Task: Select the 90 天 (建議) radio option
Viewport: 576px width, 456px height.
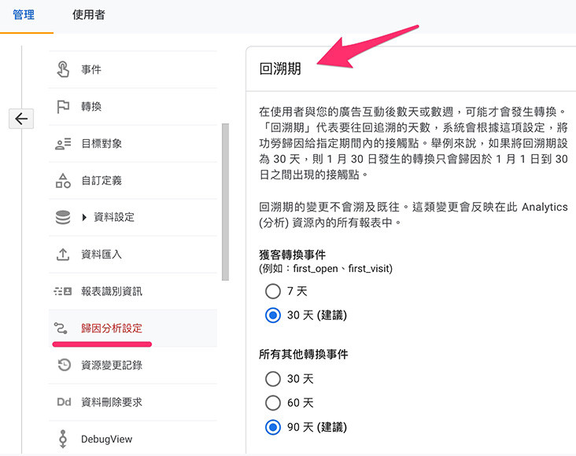Action: [273, 428]
